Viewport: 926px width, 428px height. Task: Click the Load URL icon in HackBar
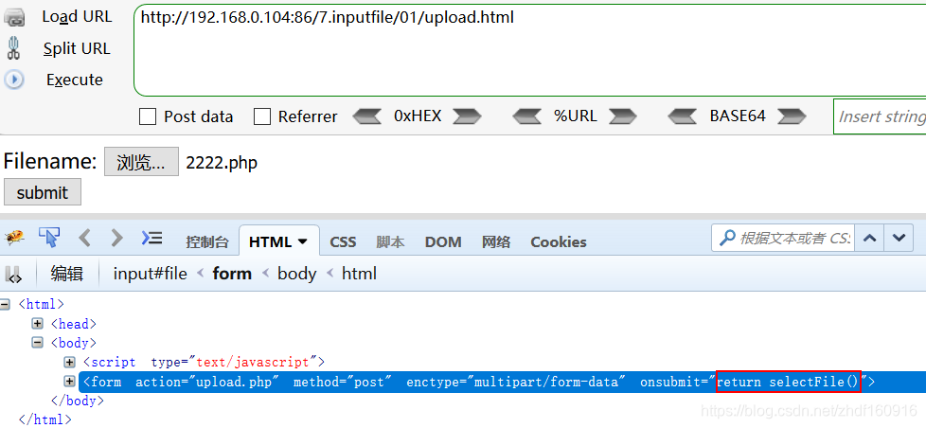[15, 17]
